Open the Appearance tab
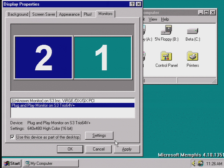This screenshot has height=168, width=224. 69,14
